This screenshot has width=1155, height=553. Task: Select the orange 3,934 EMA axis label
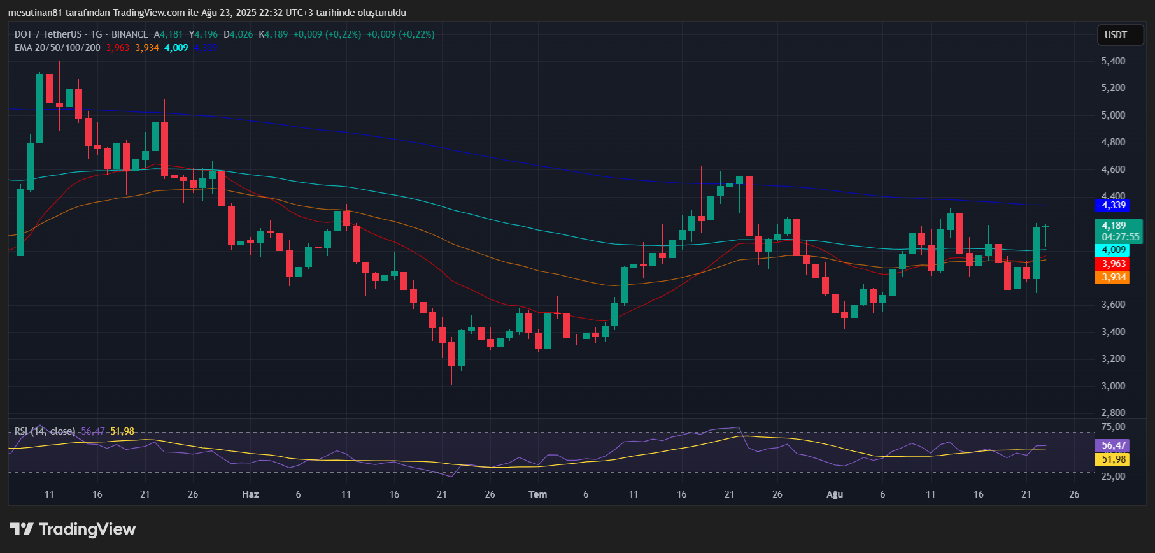coord(1113,277)
